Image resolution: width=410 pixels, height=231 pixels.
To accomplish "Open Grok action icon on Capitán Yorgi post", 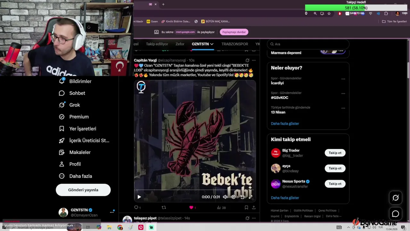I will click(x=247, y=60).
